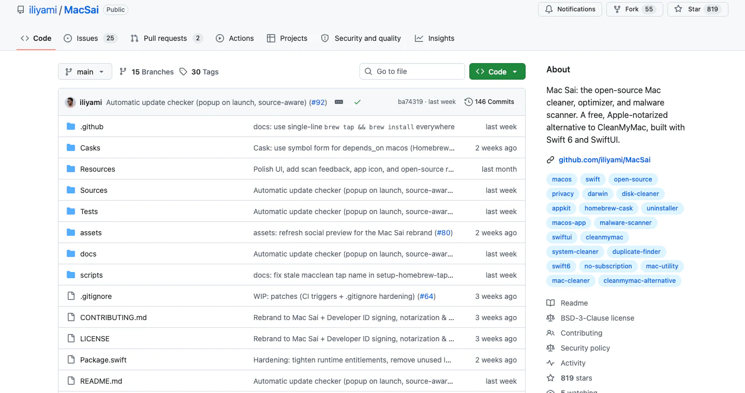This screenshot has height=393, width=745.
Task: Click the Readme book icon
Action: click(x=550, y=303)
